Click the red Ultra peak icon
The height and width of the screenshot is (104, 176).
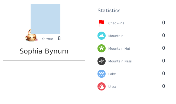tap(102, 86)
